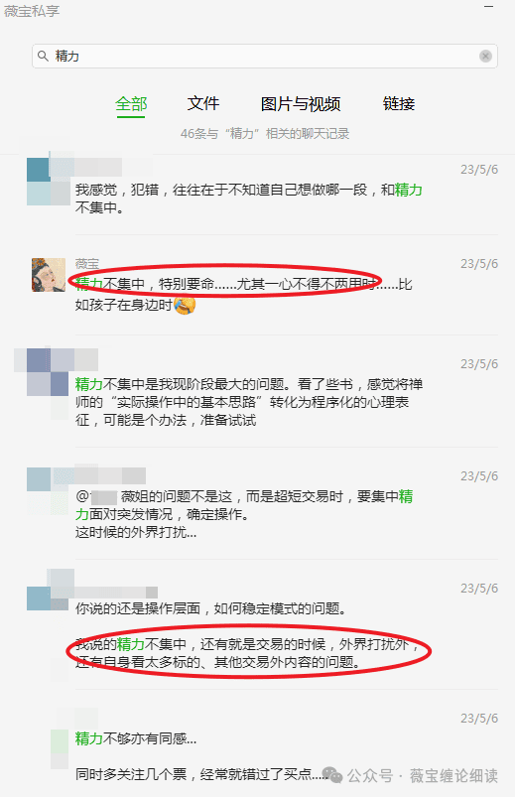The image size is (515, 797).
Task: Clear the search field with the X icon
Action: tap(485, 56)
